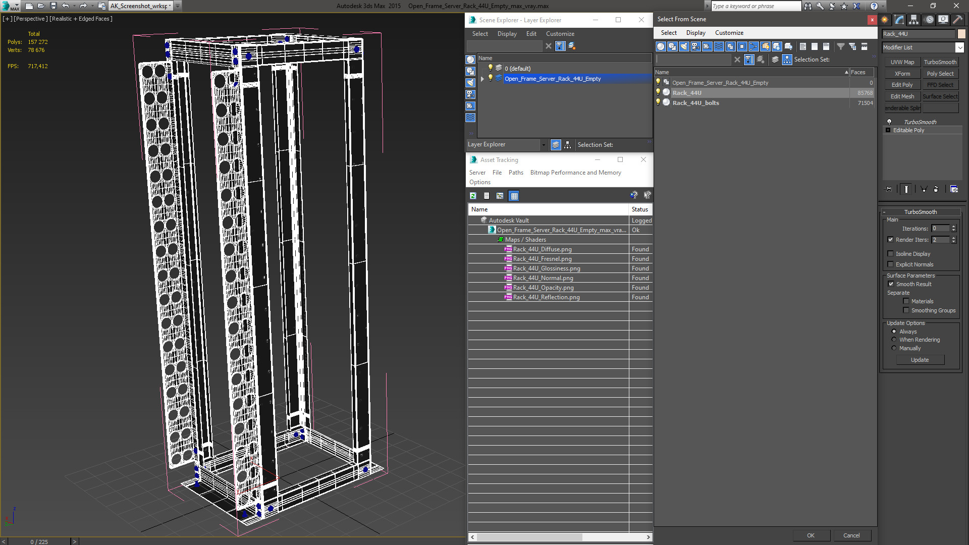This screenshot has height=545, width=969.
Task: Check Separate by Smoothing Groups option
Action: (906, 310)
